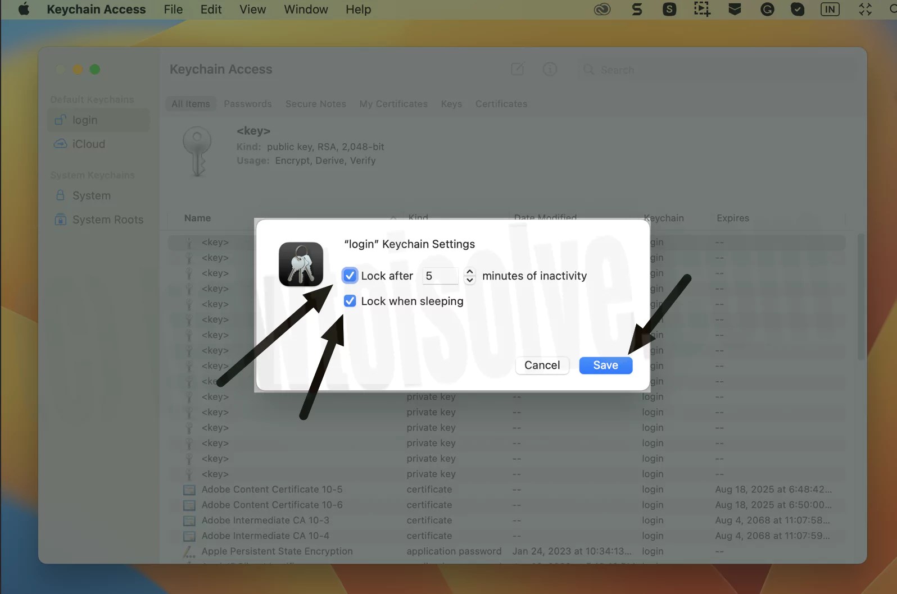Click the Keychain Access keys app icon
This screenshot has width=897, height=594.
[301, 264]
